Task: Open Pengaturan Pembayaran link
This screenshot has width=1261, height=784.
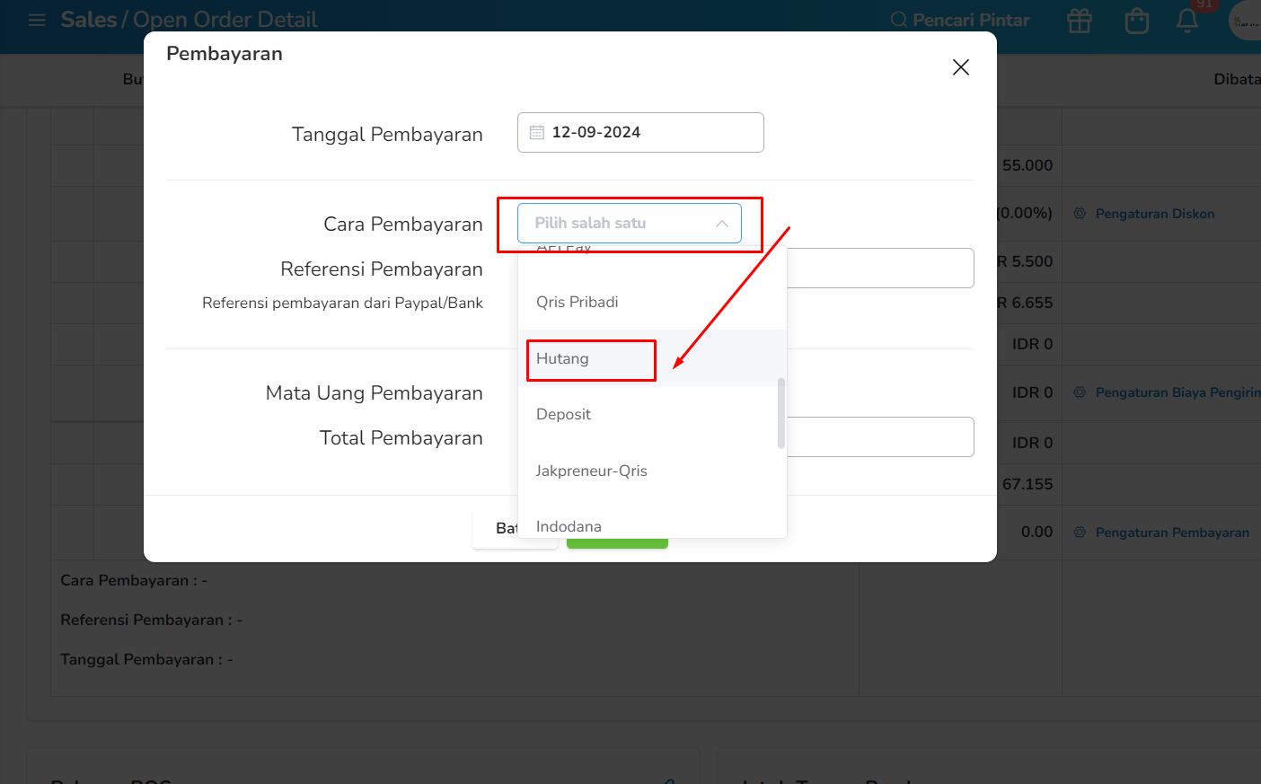Action: pos(1172,533)
